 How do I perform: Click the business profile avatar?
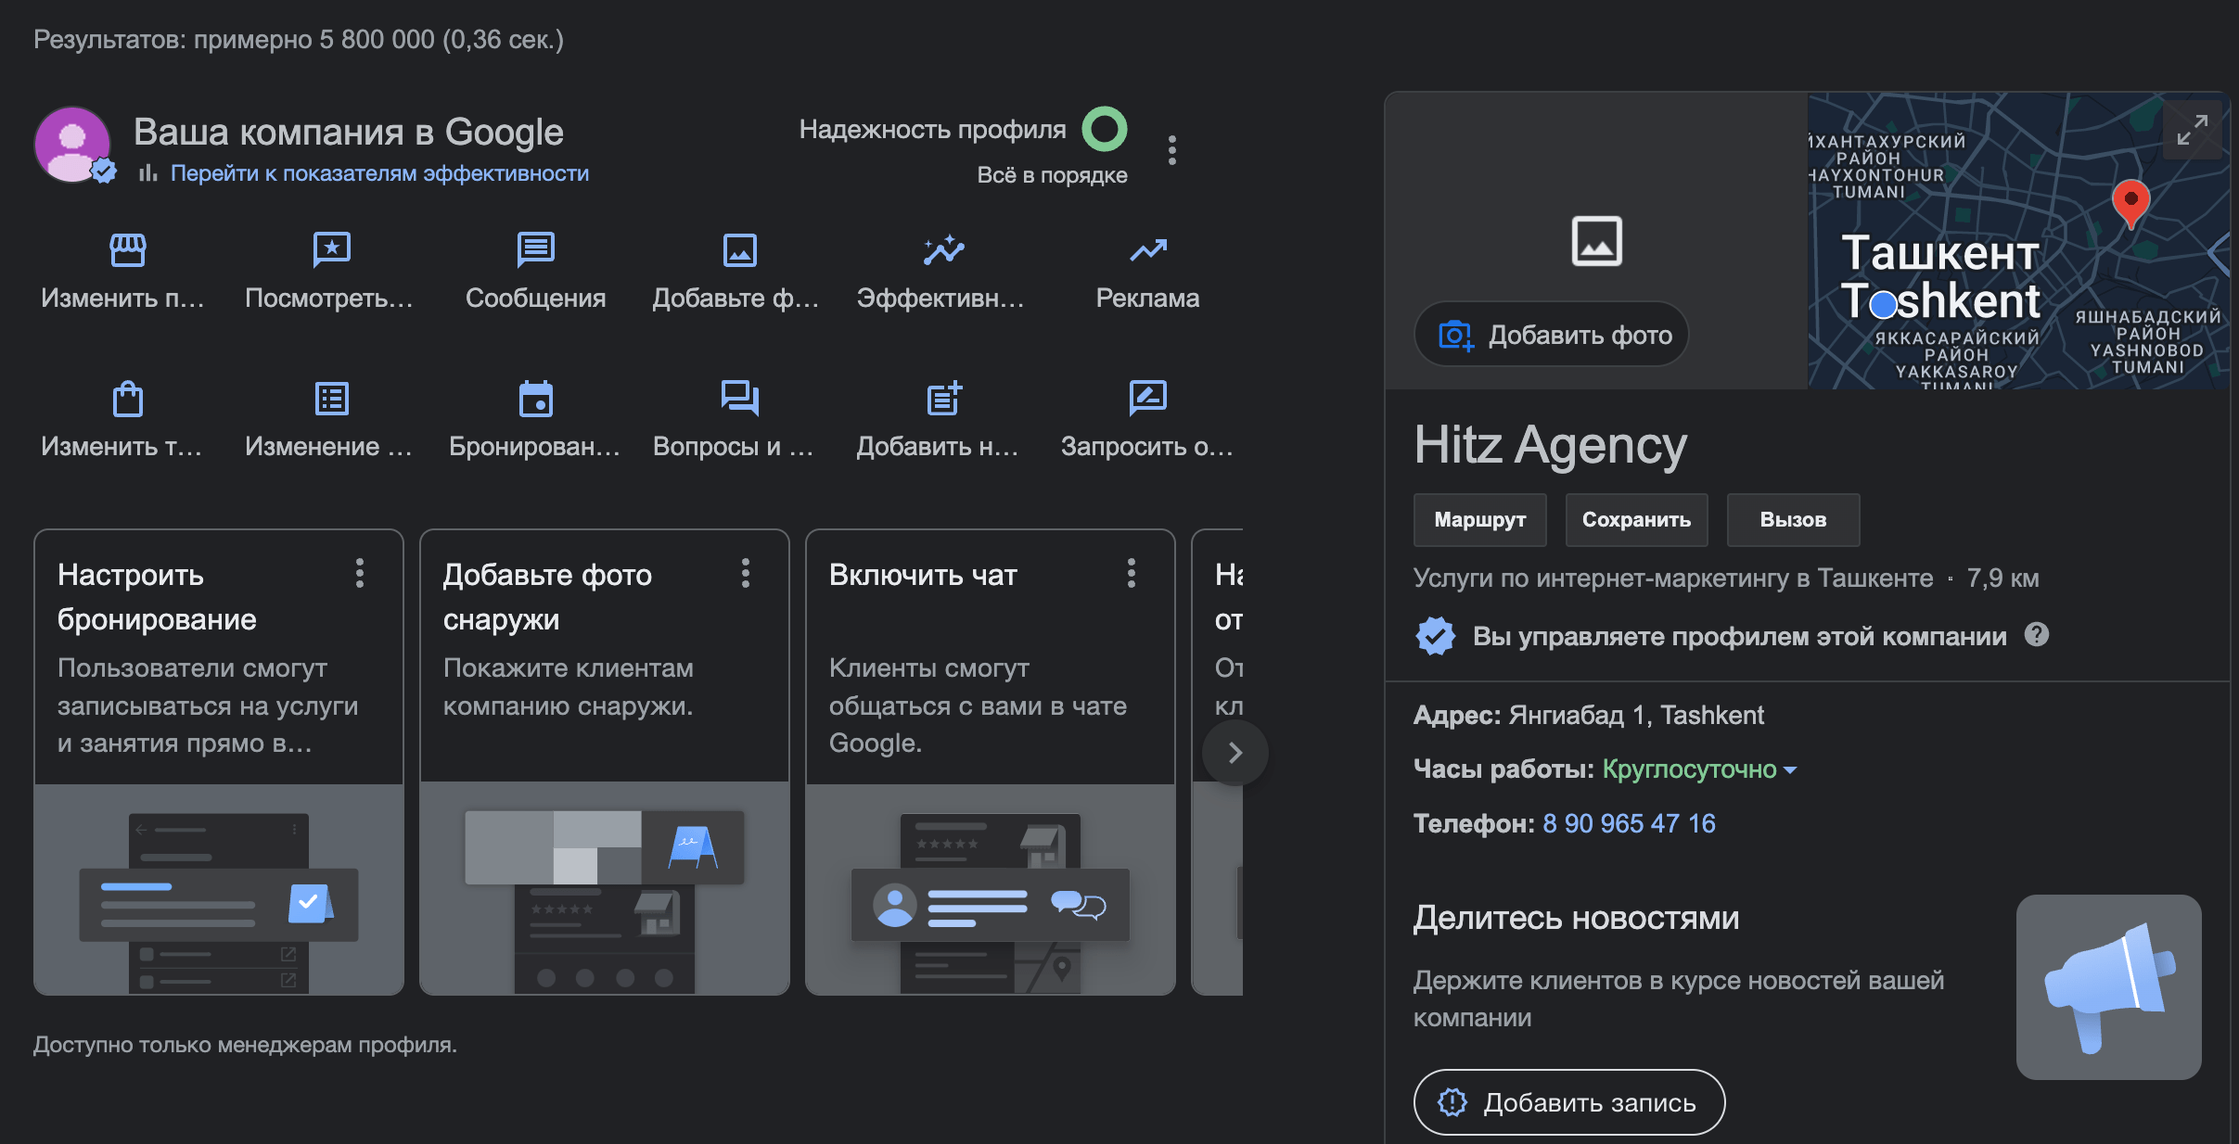coord(72,145)
